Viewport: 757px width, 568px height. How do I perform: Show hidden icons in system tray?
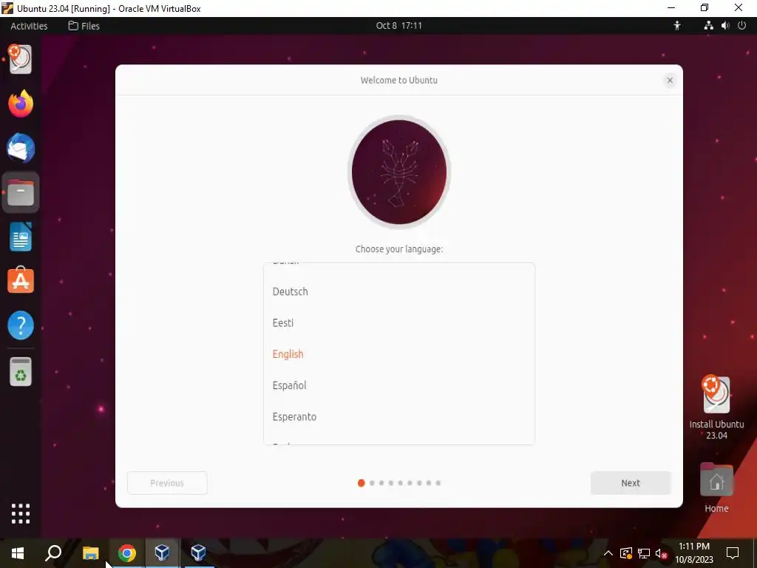click(x=608, y=553)
